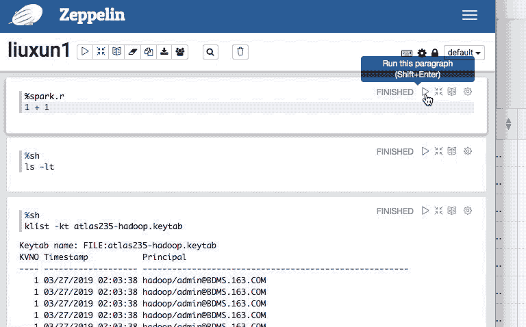Click the Zeppelin home title

tap(92, 15)
